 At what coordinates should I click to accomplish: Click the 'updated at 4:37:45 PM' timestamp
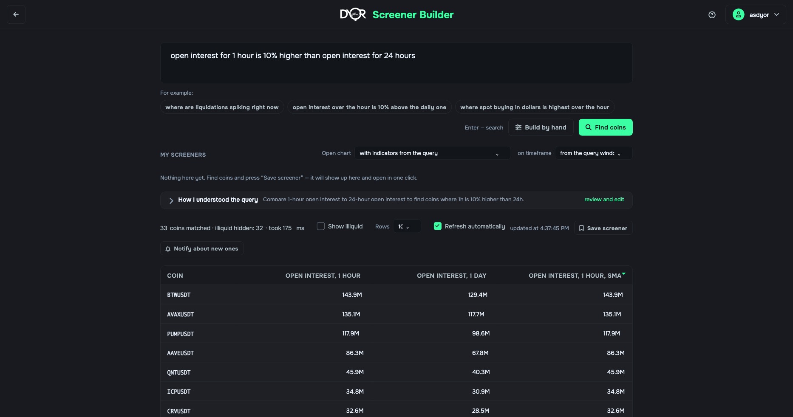tap(539, 228)
